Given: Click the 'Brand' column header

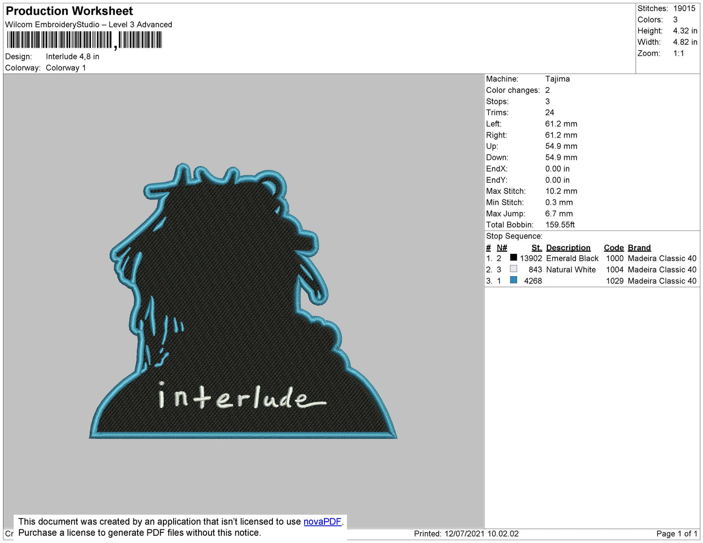Looking at the screenshot, I should click(639, 247).
